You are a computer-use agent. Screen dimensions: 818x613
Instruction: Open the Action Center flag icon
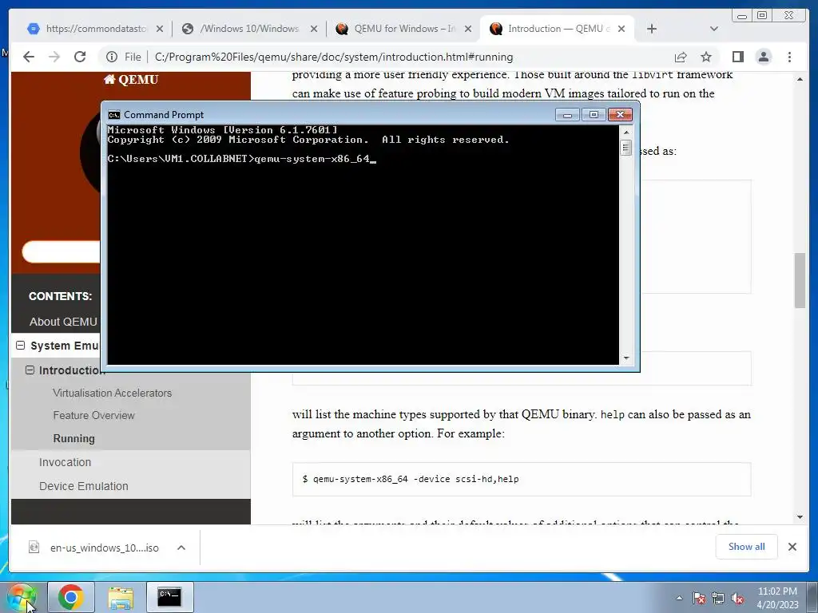tap(699, 599)
